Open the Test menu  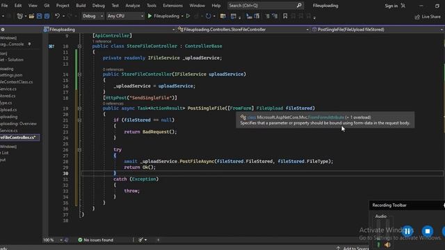pos(115,6)
